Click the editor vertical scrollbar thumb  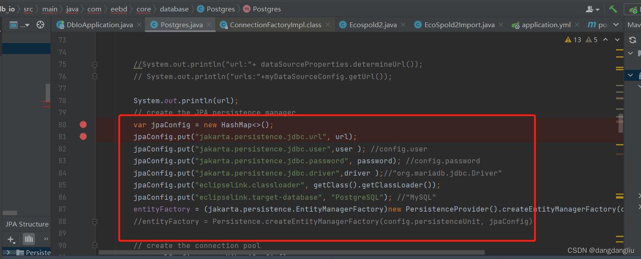pyautogui.click(x=620, y=123)
